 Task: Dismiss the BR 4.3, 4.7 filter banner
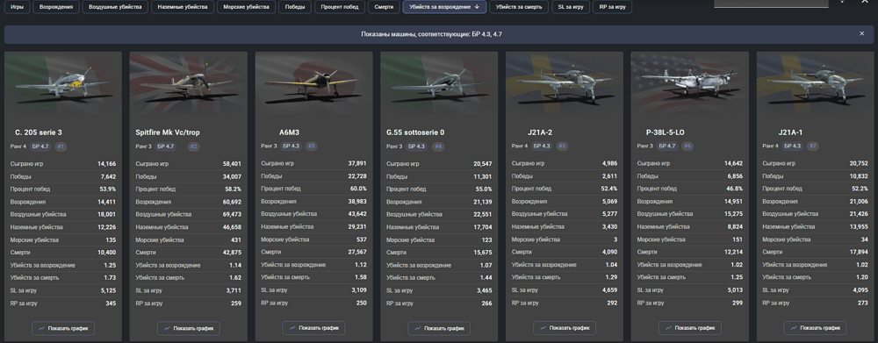click(862, 33)
